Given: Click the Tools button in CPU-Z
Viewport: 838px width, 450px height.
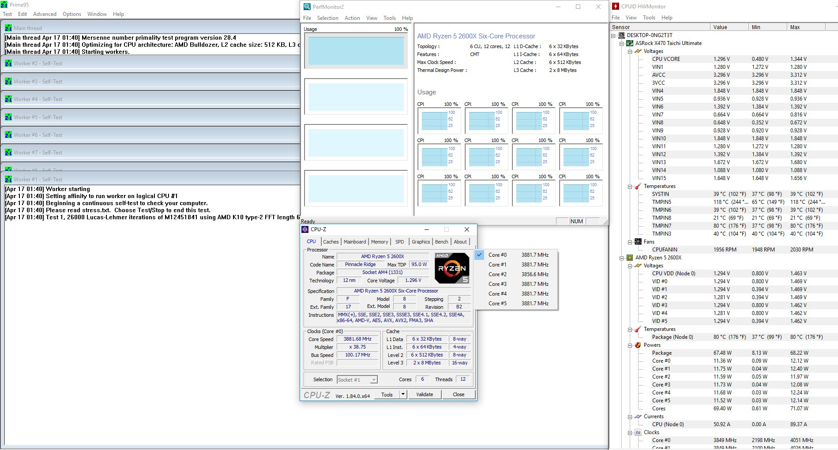Looking at the screenshot, I should click(x=387, y=394).
